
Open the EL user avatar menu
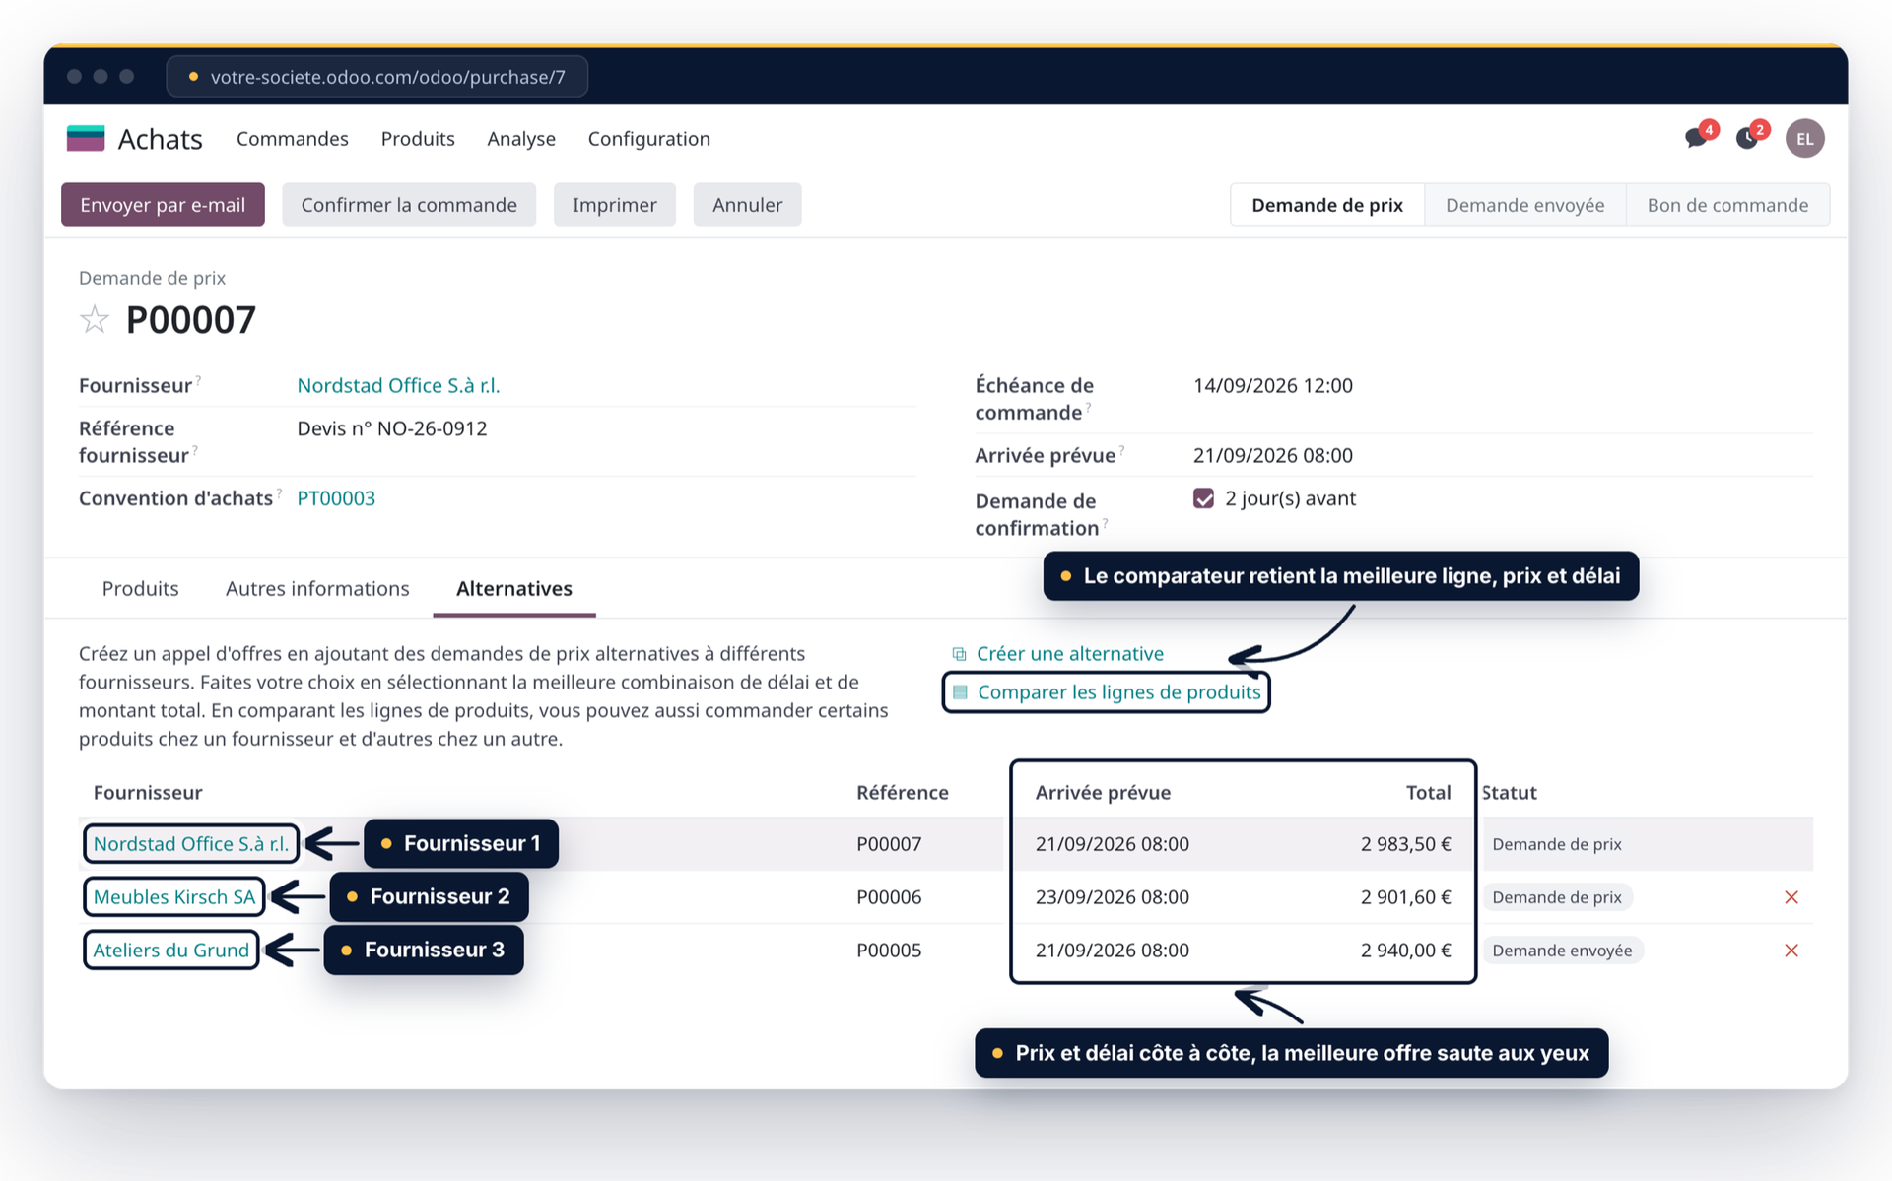[1804, 138]
